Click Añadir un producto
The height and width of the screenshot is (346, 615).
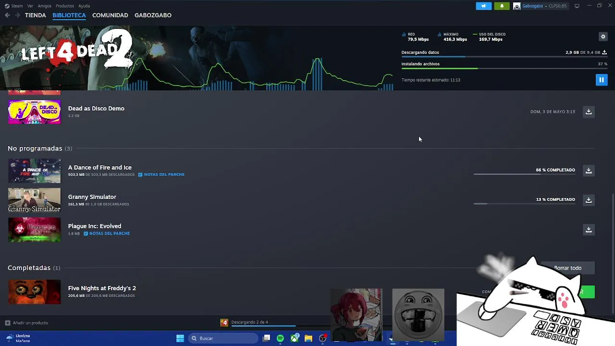pyautogui.click(x=26, y=323)
